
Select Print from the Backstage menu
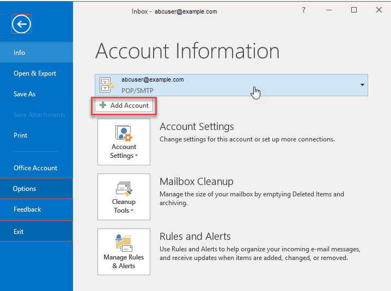click(21, 135)
